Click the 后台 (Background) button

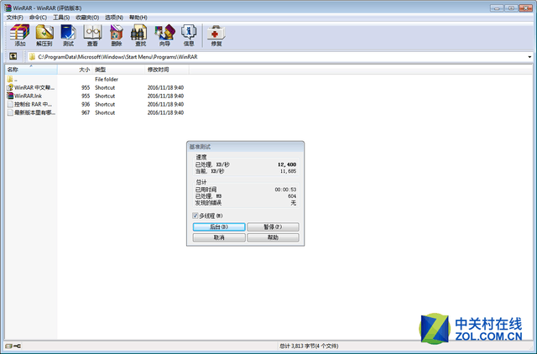pos(218,226)
